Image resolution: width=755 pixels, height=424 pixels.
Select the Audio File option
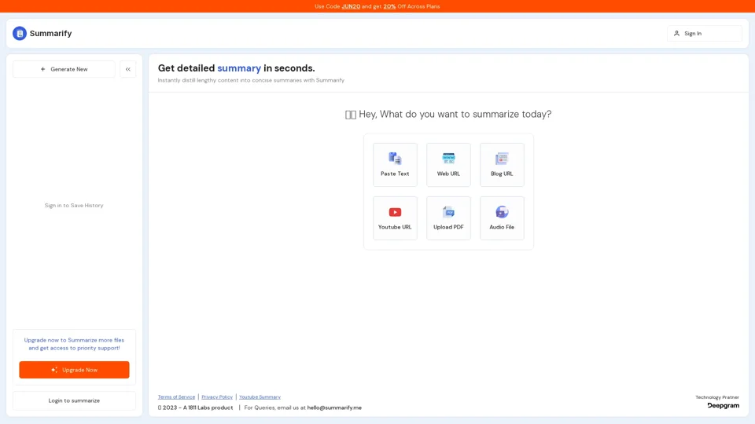(502, 218)
